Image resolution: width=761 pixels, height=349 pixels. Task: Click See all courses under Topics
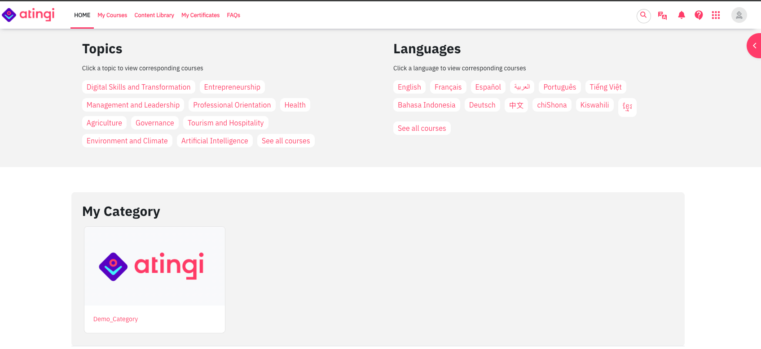[x=286, y=141]
